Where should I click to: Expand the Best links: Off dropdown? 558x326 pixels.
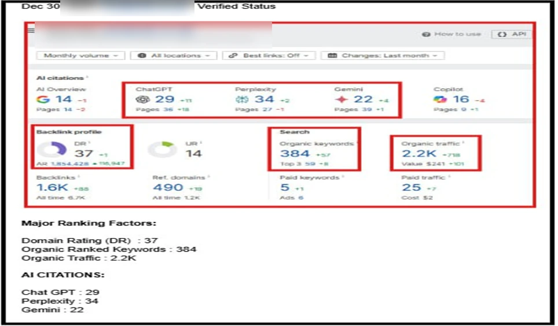point(269,55)
